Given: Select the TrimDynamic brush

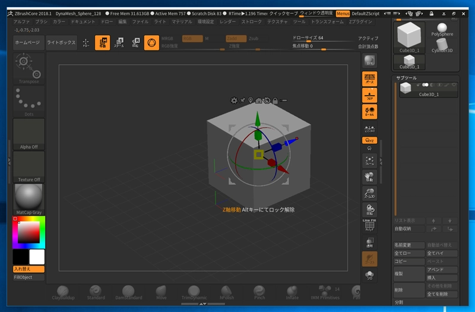Looking at the screenshot, I should [194, 292].
